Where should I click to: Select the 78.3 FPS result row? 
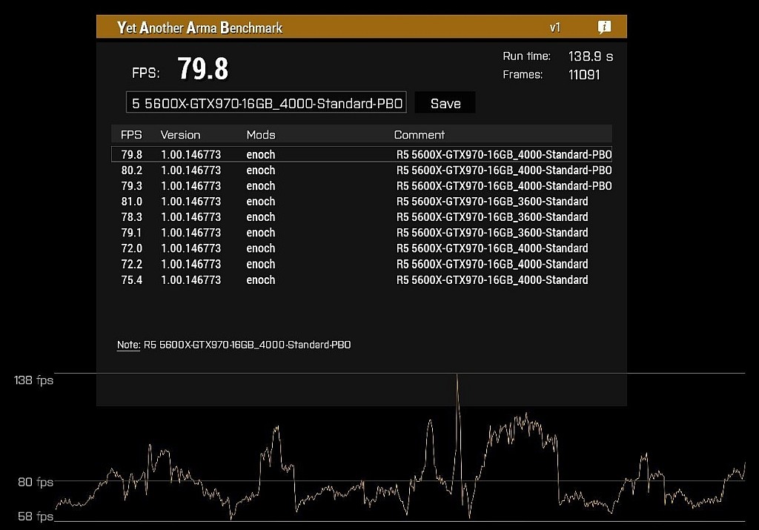362,217
